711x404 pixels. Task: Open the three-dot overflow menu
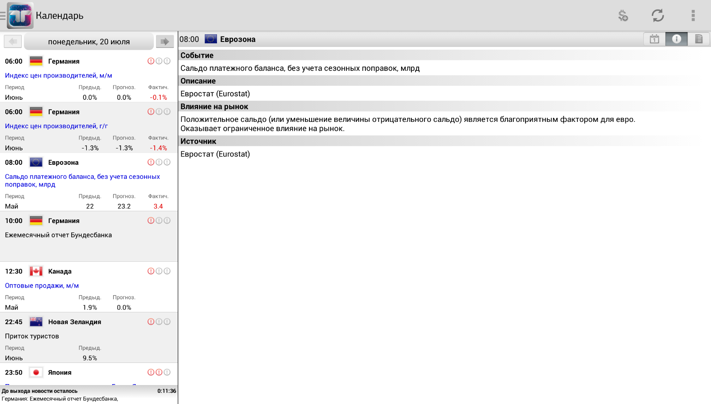(693, 16)
